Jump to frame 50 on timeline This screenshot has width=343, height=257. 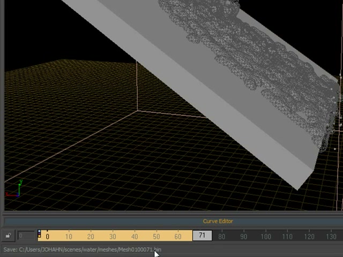pyautogui.click(x=156, y=237)
